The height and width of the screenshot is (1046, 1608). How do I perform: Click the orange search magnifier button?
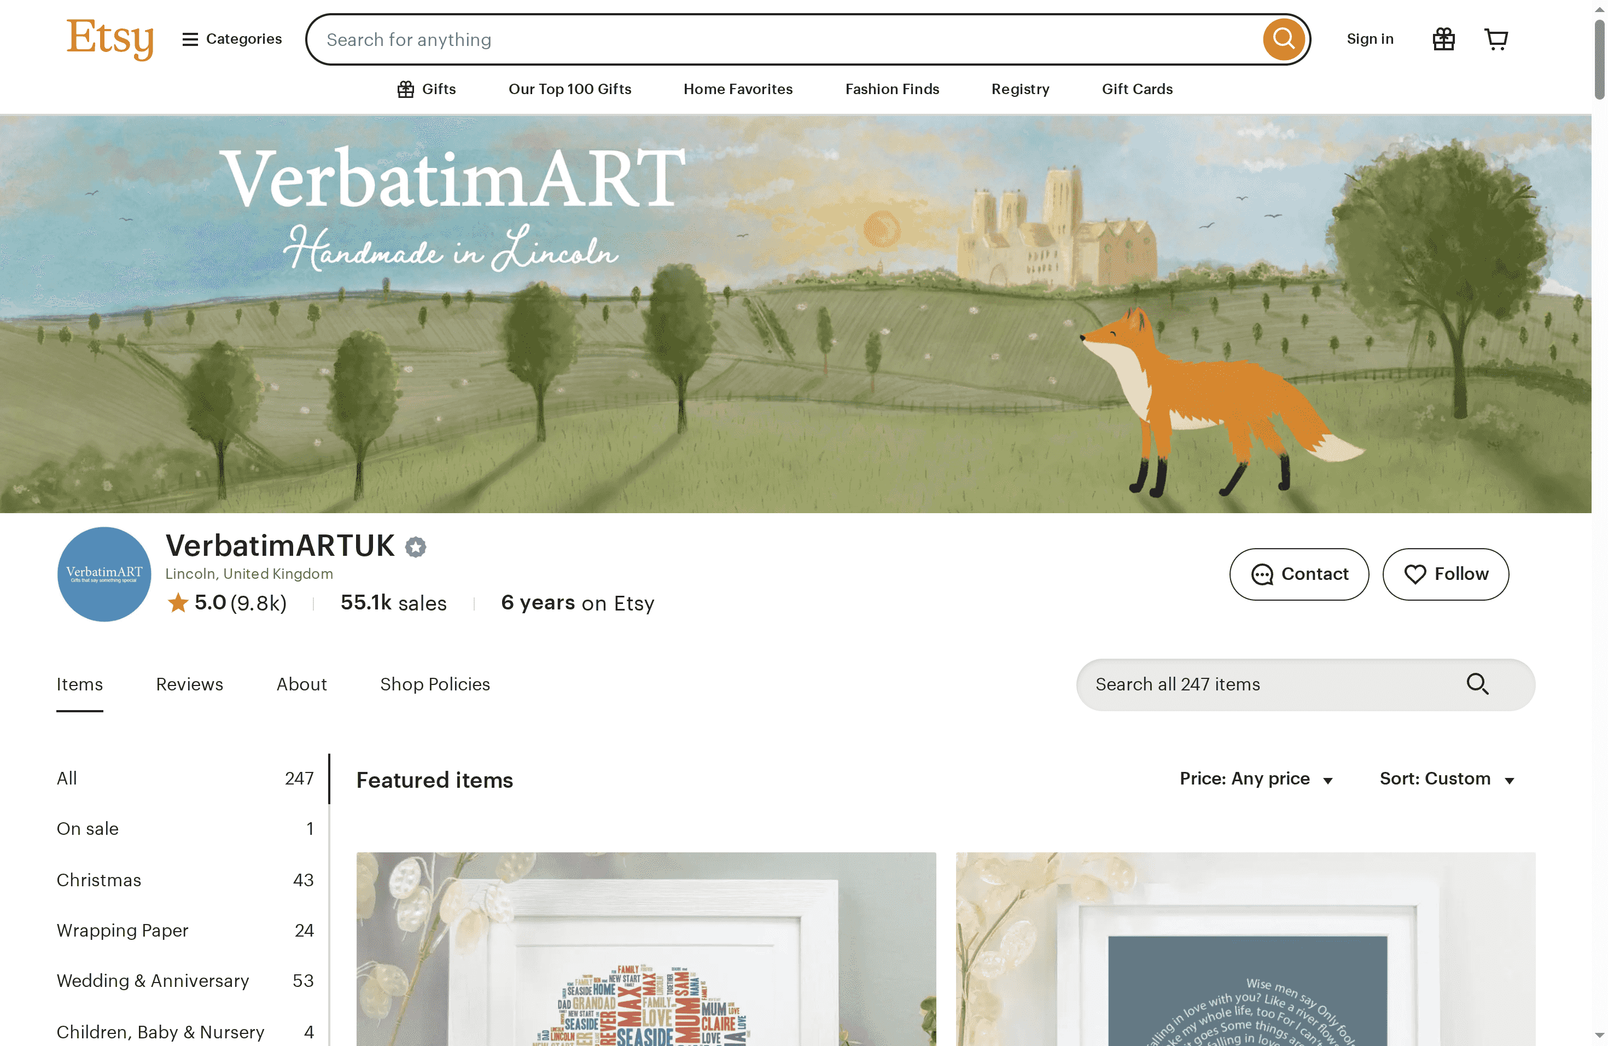click(1283, 39)
